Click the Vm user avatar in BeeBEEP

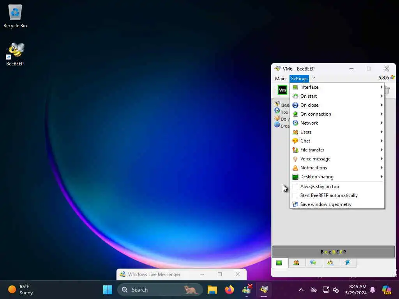[x=282, y=90]
